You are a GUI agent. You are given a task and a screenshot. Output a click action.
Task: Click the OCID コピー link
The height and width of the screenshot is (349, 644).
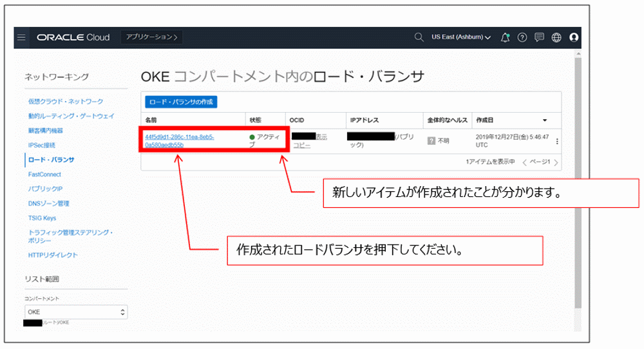(x=302, y=146)
